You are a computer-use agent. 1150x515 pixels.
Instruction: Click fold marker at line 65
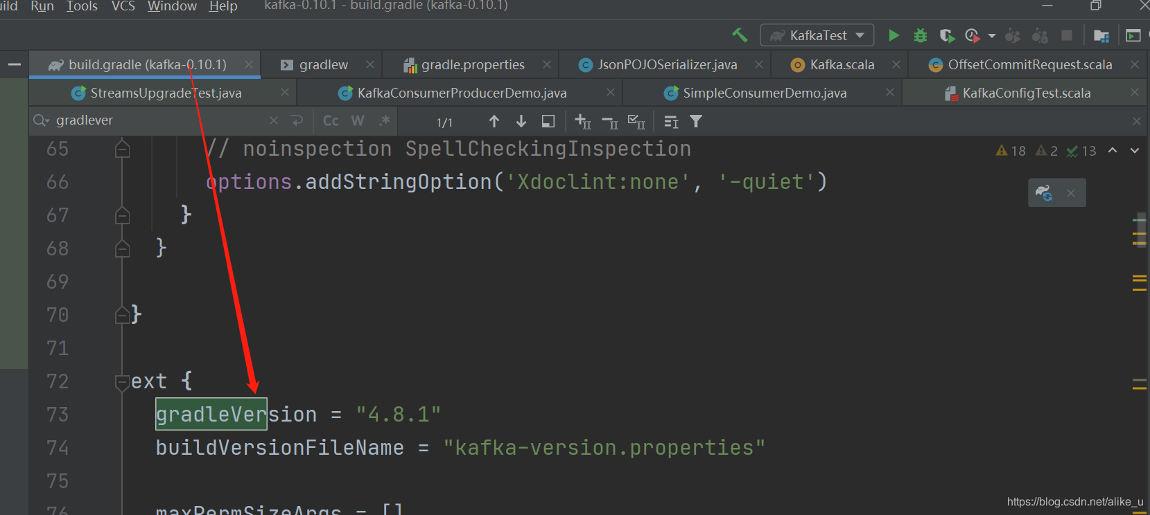(x=122, y=148)
